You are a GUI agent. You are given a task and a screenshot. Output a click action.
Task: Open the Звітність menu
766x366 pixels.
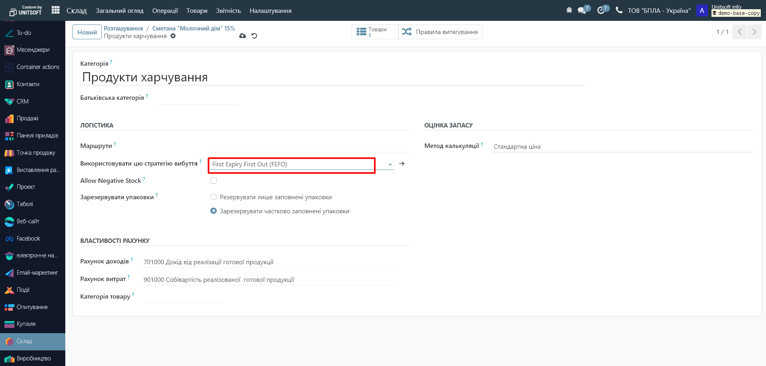[228, 11]
